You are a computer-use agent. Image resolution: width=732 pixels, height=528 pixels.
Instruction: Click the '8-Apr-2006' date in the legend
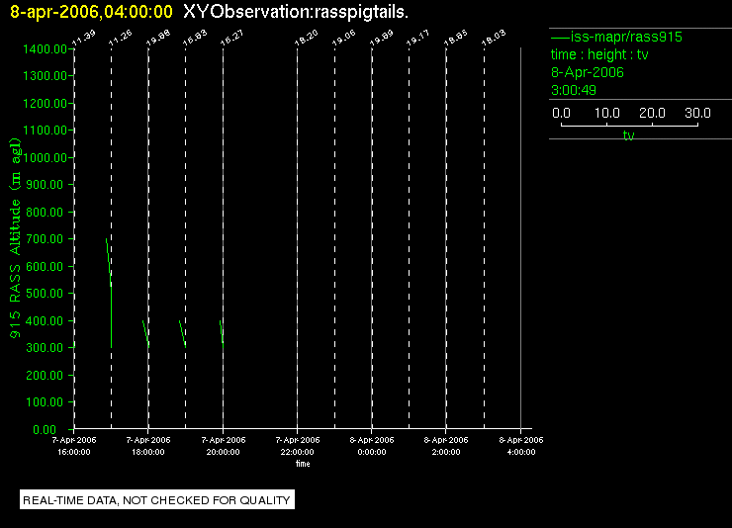coord(588,72)
